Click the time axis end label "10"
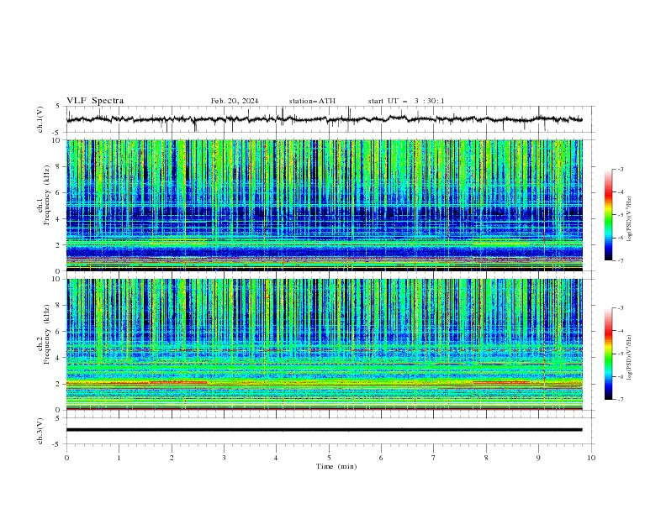This screenshot has height=514, width=666. (x=591, y=458)
